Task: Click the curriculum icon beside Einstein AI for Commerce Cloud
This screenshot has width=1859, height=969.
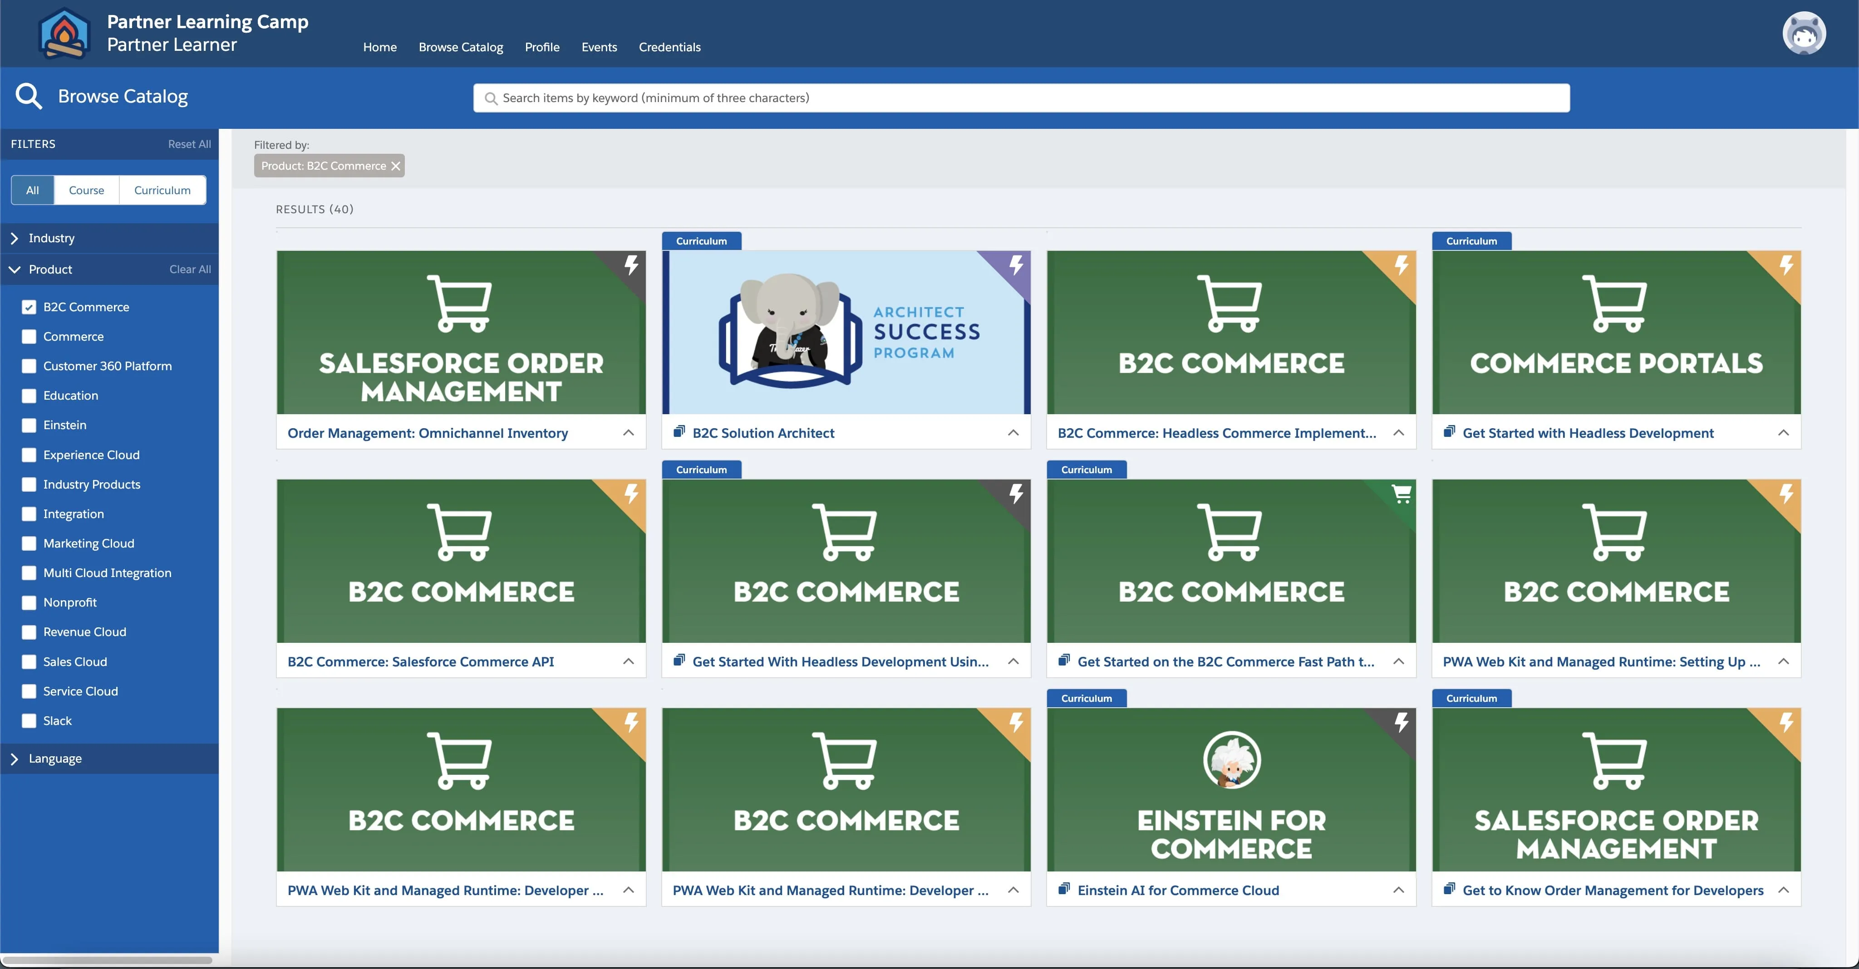Action: pyautogui.click(x=1064, y=889)
